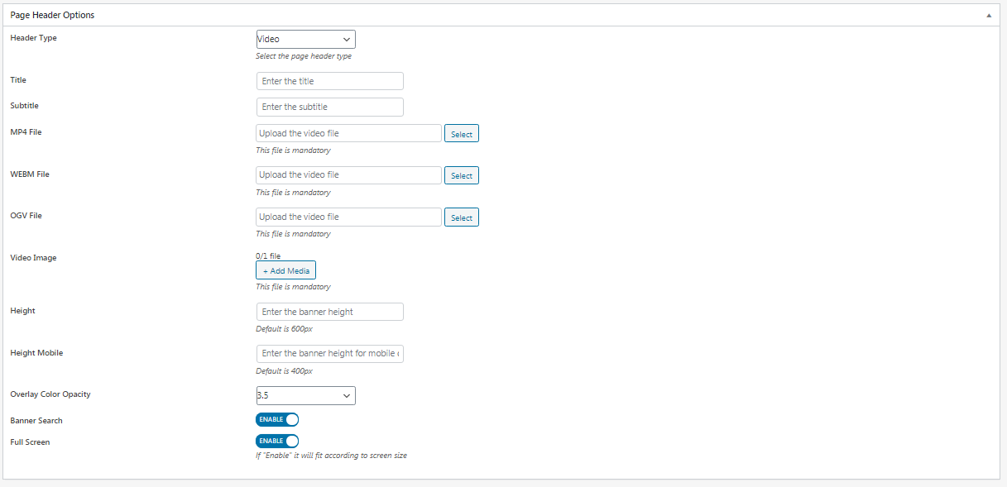Click the Overlay Color Opacity chevron arrow
The width and height of the screenshot is (1007, 487).
[x=346, y=396]
